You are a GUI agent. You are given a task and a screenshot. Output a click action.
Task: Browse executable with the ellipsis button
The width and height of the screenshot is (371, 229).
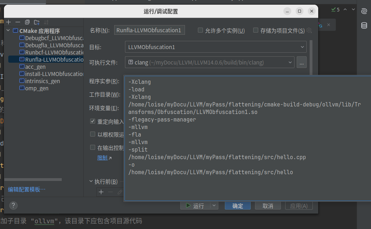point(301,62)
